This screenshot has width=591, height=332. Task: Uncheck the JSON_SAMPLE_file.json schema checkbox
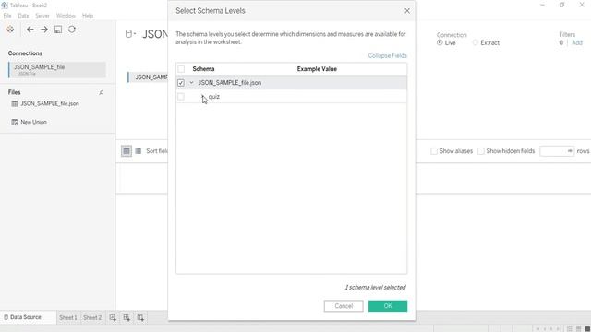coord(181,82)
